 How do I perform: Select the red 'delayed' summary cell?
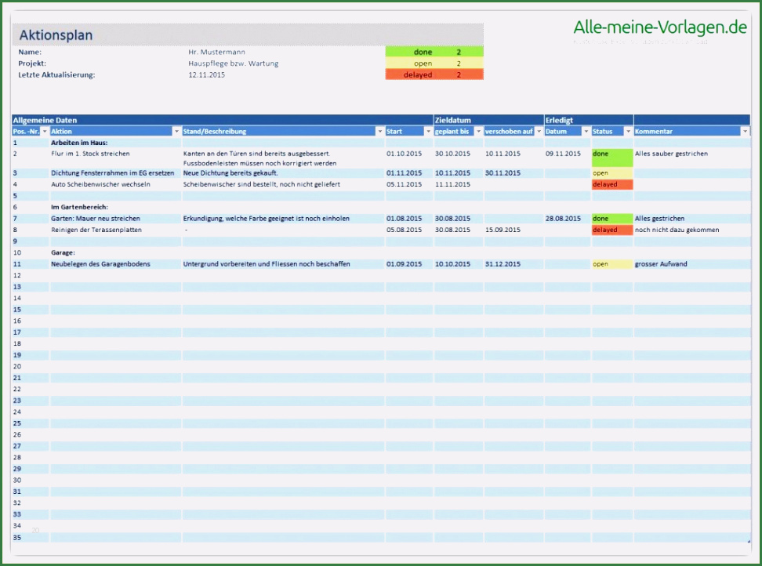pyautogui.click(x=434, y=74)
